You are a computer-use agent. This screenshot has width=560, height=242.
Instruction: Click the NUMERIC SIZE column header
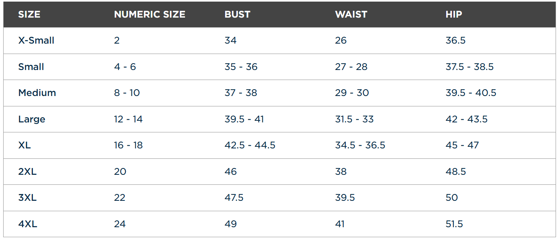coord(149,14)
